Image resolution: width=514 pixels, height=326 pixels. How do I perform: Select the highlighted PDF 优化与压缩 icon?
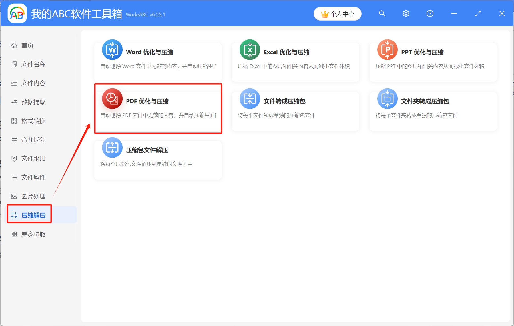[112, 99]
